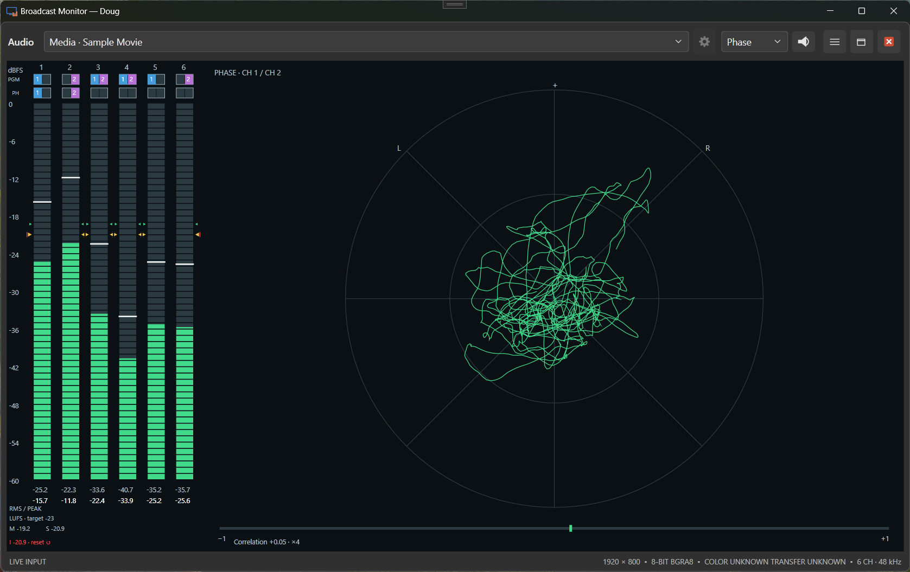Click the speaker monitor icon
This screenshot has width=910, height=572.
click(804, 42)
